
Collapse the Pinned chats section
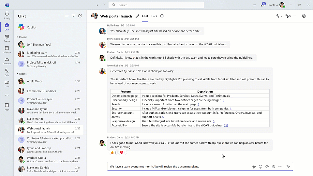coord(18,37)
